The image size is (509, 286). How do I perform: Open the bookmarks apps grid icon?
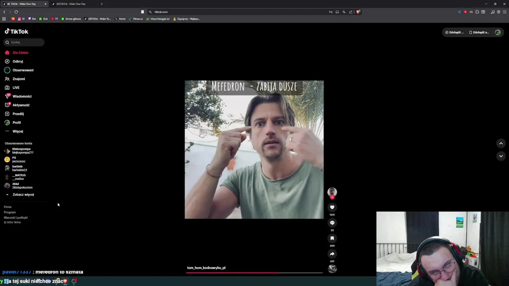pyautogui.click(x=4, y=19)
